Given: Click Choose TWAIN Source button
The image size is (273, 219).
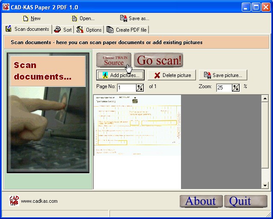Looking at the screenshot, I should [114, 60].
